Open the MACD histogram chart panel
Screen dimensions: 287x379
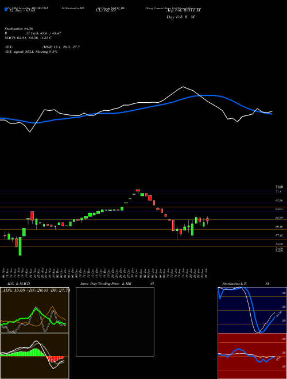pos(34,356)
